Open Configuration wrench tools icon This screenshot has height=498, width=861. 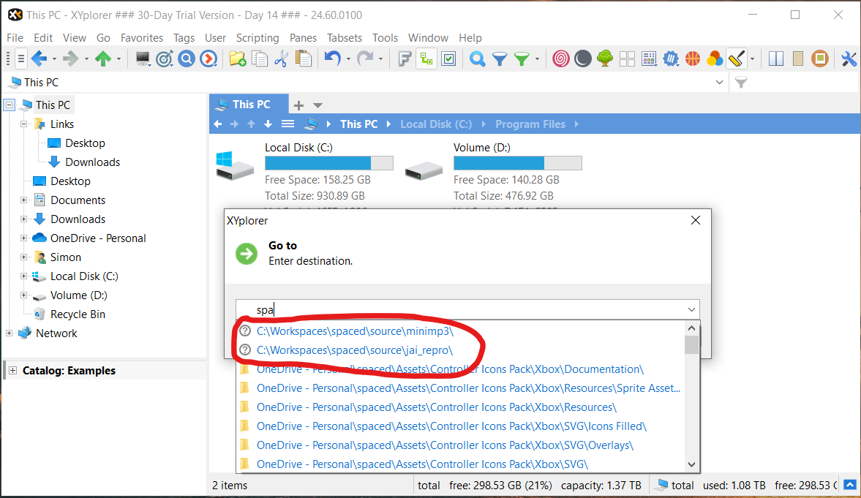click(849, 59)
